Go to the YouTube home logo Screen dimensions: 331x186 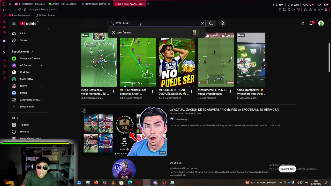[28, 23]
